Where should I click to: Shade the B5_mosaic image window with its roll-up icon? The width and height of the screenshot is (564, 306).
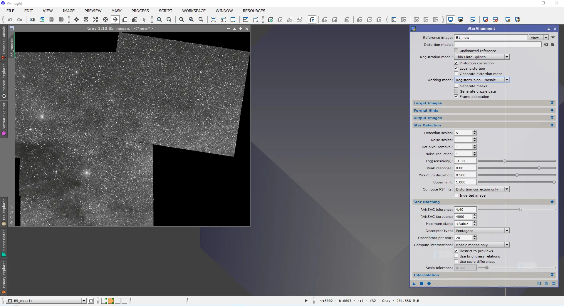(x=234, y=29)
